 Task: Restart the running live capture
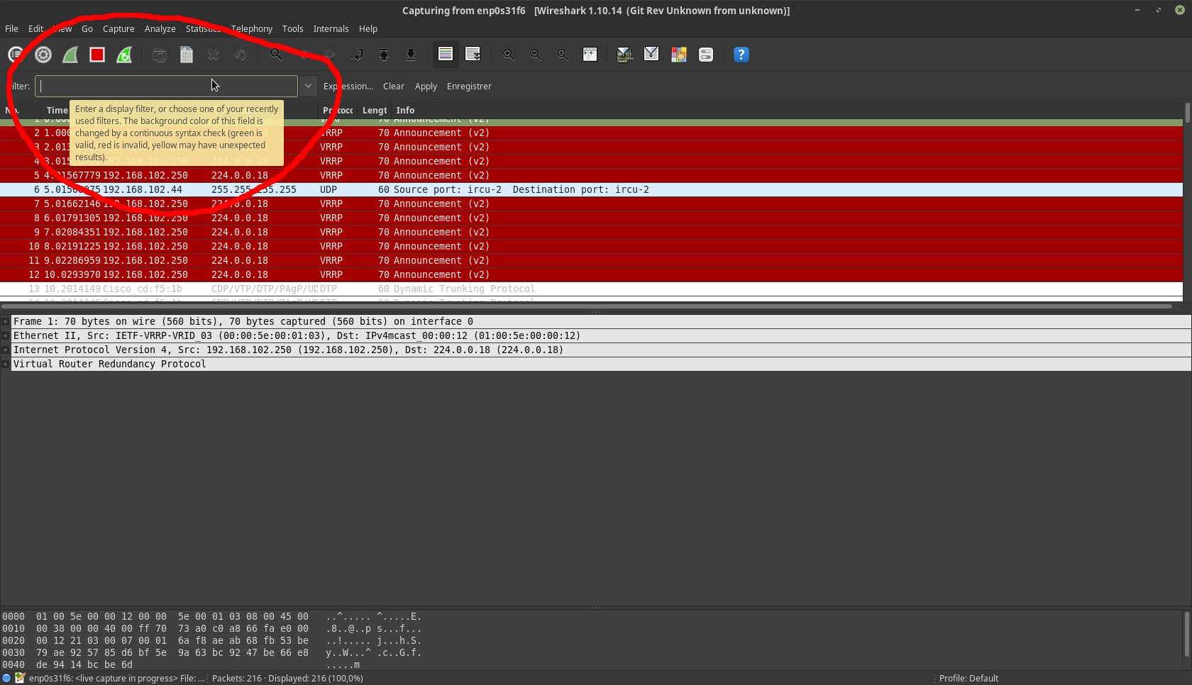124,55
